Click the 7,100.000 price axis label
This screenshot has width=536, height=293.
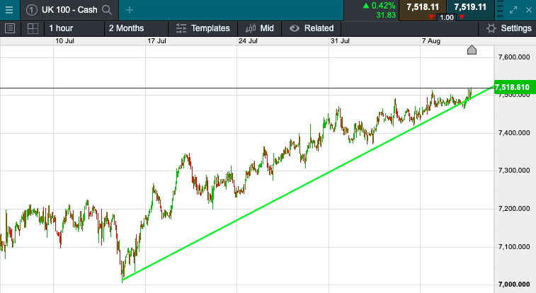pos(514,246)
